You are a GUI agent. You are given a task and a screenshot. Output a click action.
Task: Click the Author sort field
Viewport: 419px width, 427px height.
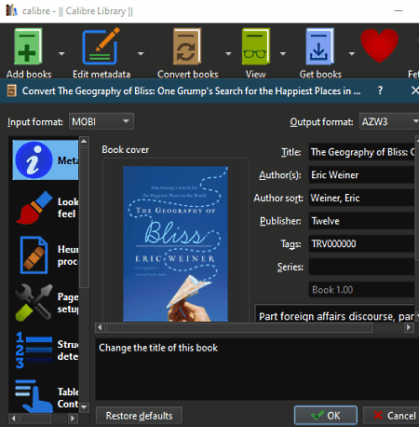point(361,198)
